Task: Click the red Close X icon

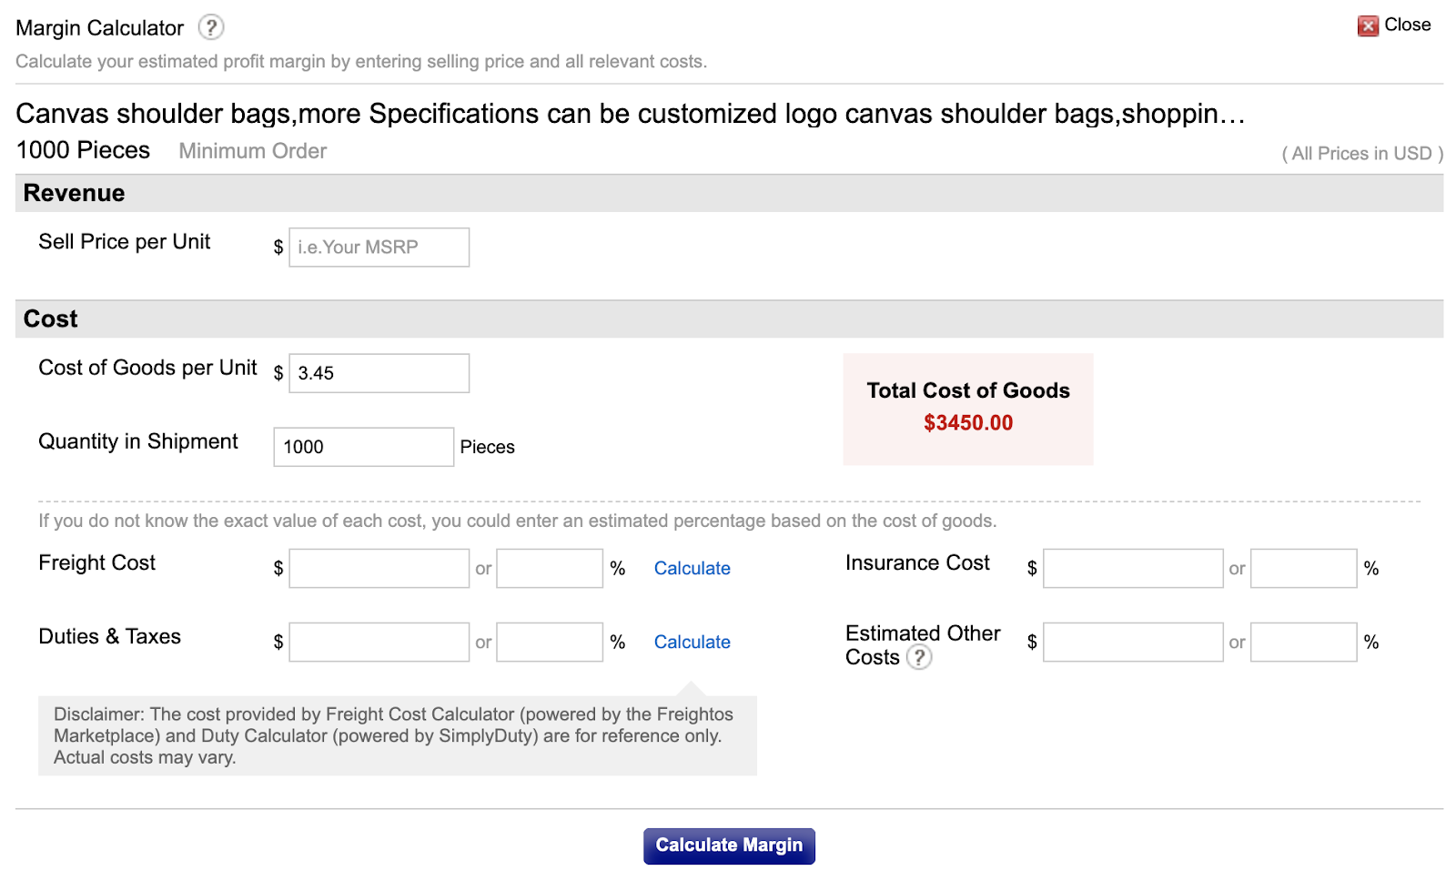Action: pos(1367,26)
